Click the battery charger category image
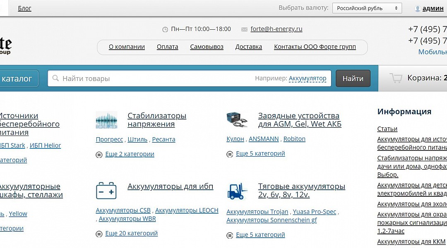 237,119
